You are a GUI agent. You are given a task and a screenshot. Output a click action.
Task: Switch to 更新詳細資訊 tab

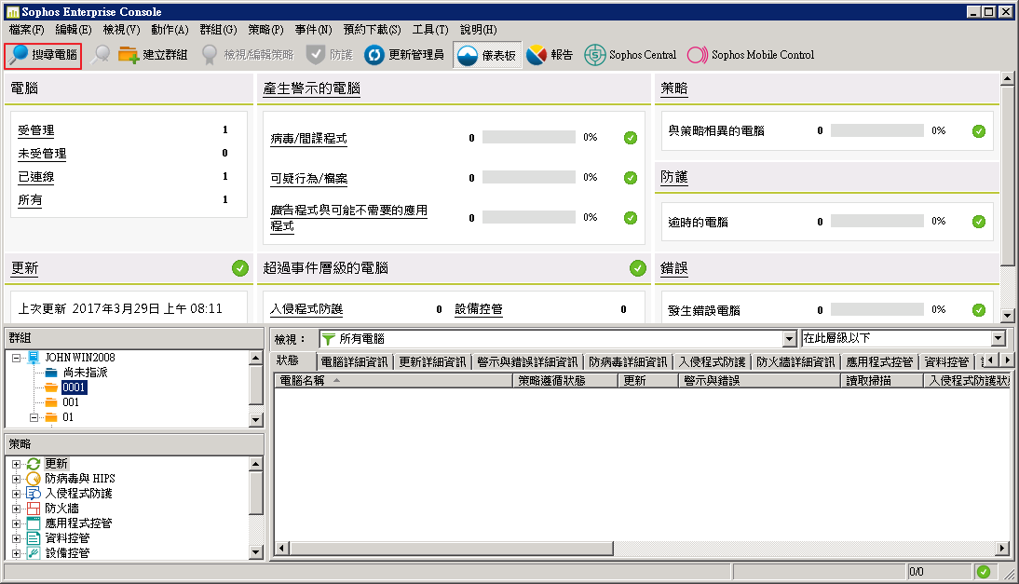(432, 361)
